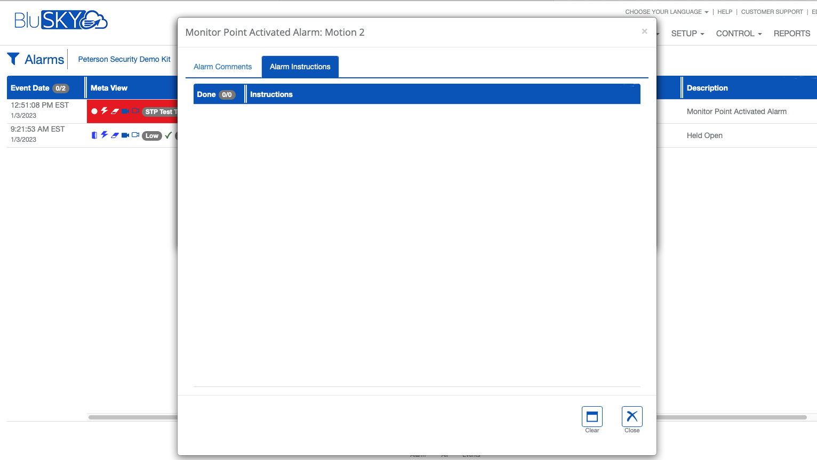Open the Customer Support link
The image size is (817, 460).
click(772, 12)
